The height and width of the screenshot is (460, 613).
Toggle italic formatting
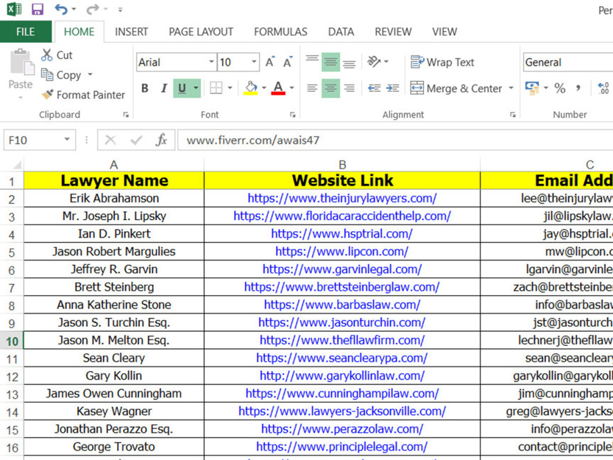tap(163, 88)
